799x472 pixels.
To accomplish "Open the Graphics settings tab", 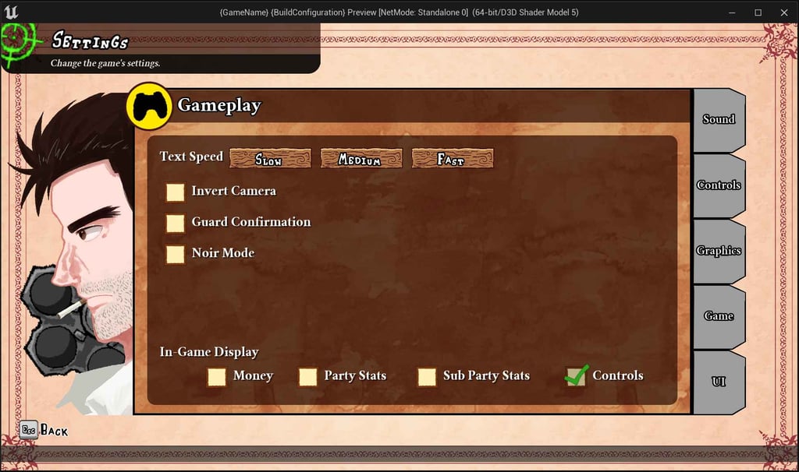I will pyautogui.click(x=719, y=252).
